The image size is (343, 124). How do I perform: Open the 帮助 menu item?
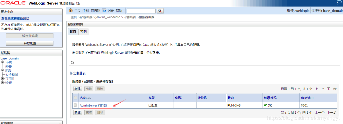(119, 11)
